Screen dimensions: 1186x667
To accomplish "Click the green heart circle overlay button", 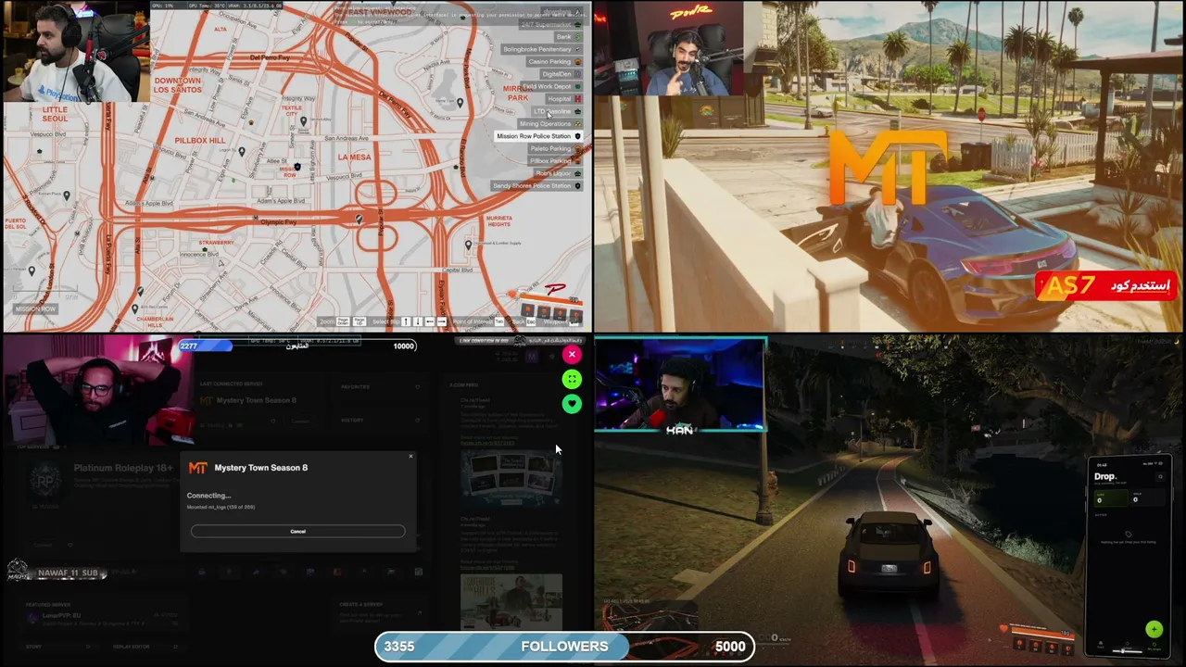I will click(572, 404).
